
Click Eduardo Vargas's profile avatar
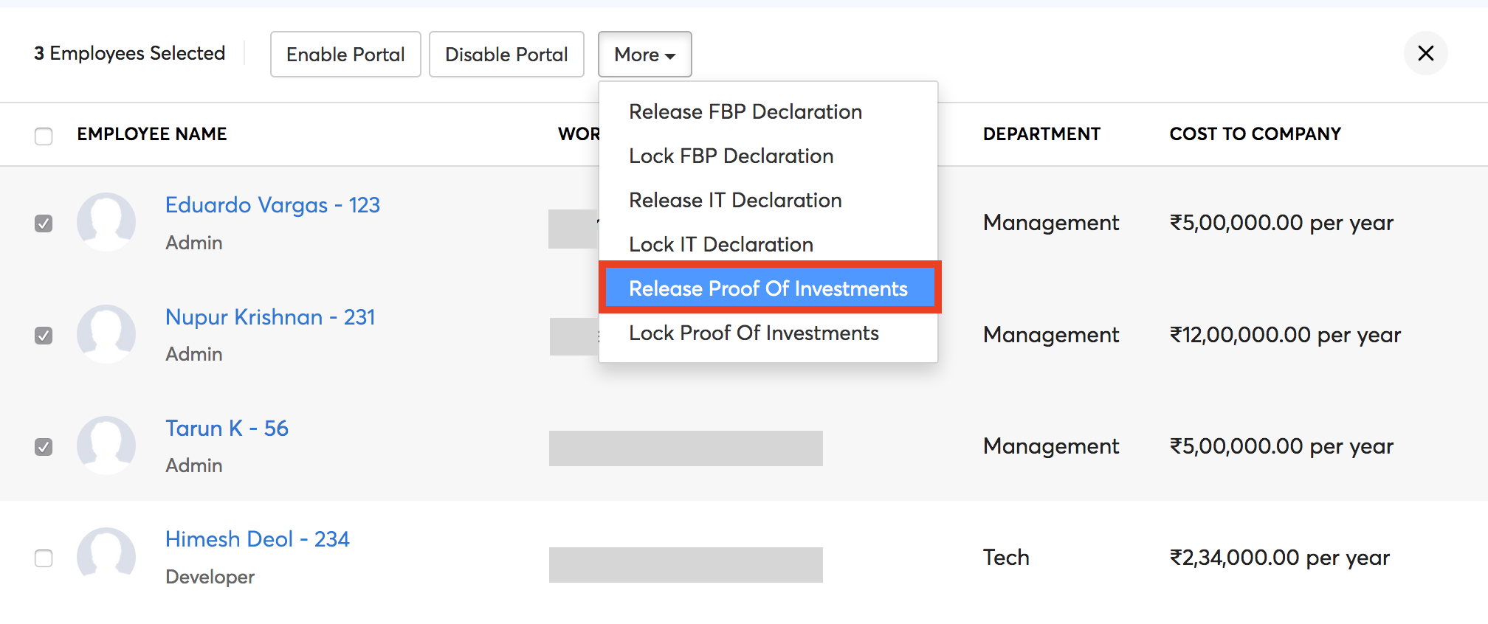pos(106,221)
